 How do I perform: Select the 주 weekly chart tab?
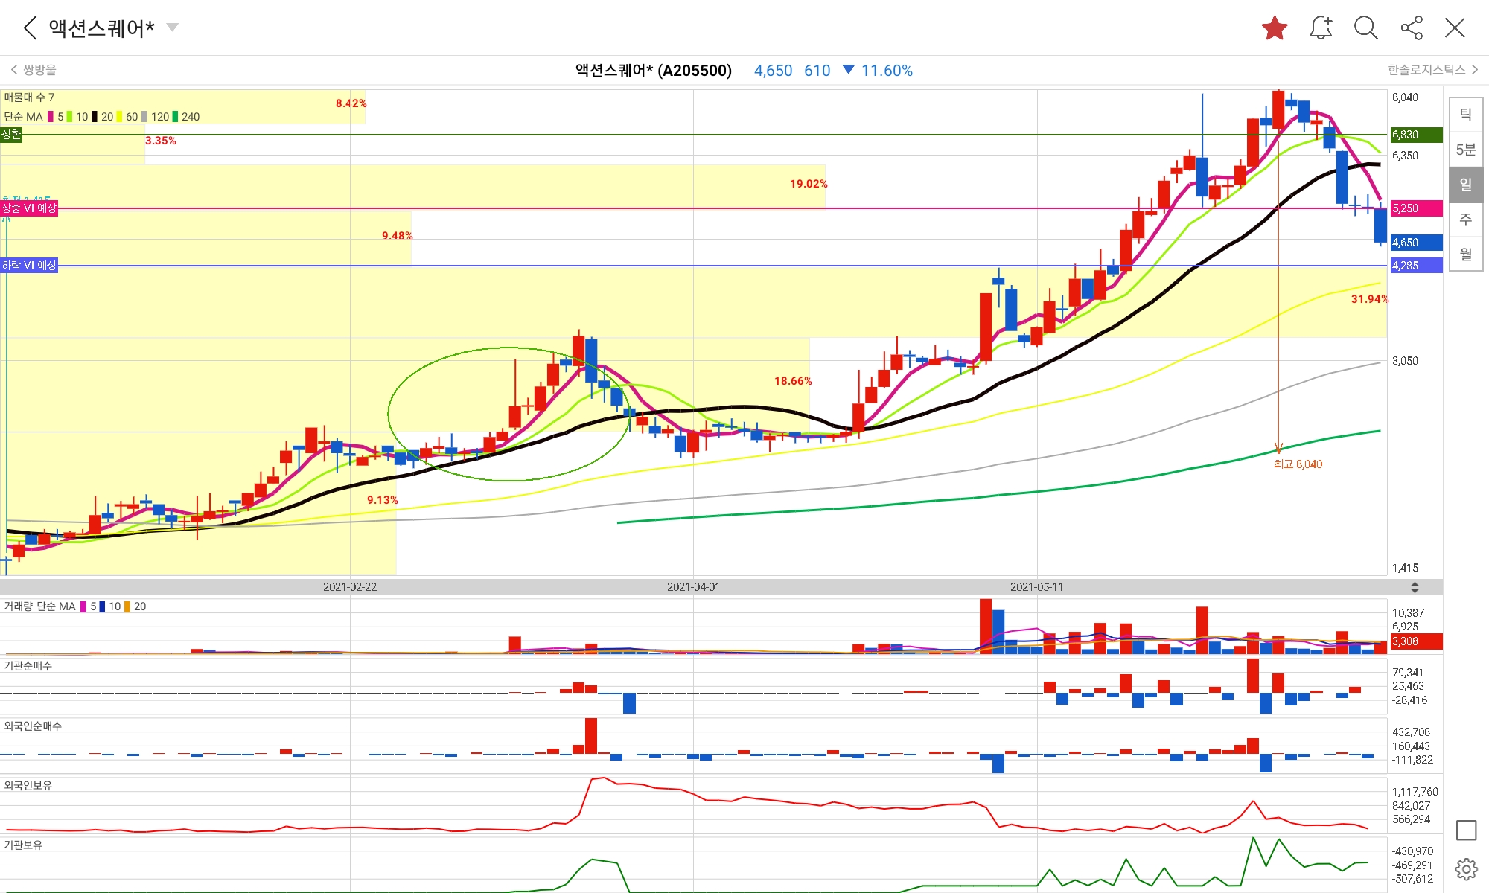[1465, 220]
